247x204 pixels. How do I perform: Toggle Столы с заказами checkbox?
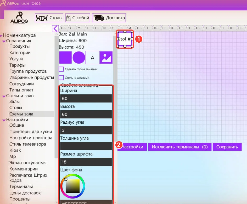tap(61, 78)
